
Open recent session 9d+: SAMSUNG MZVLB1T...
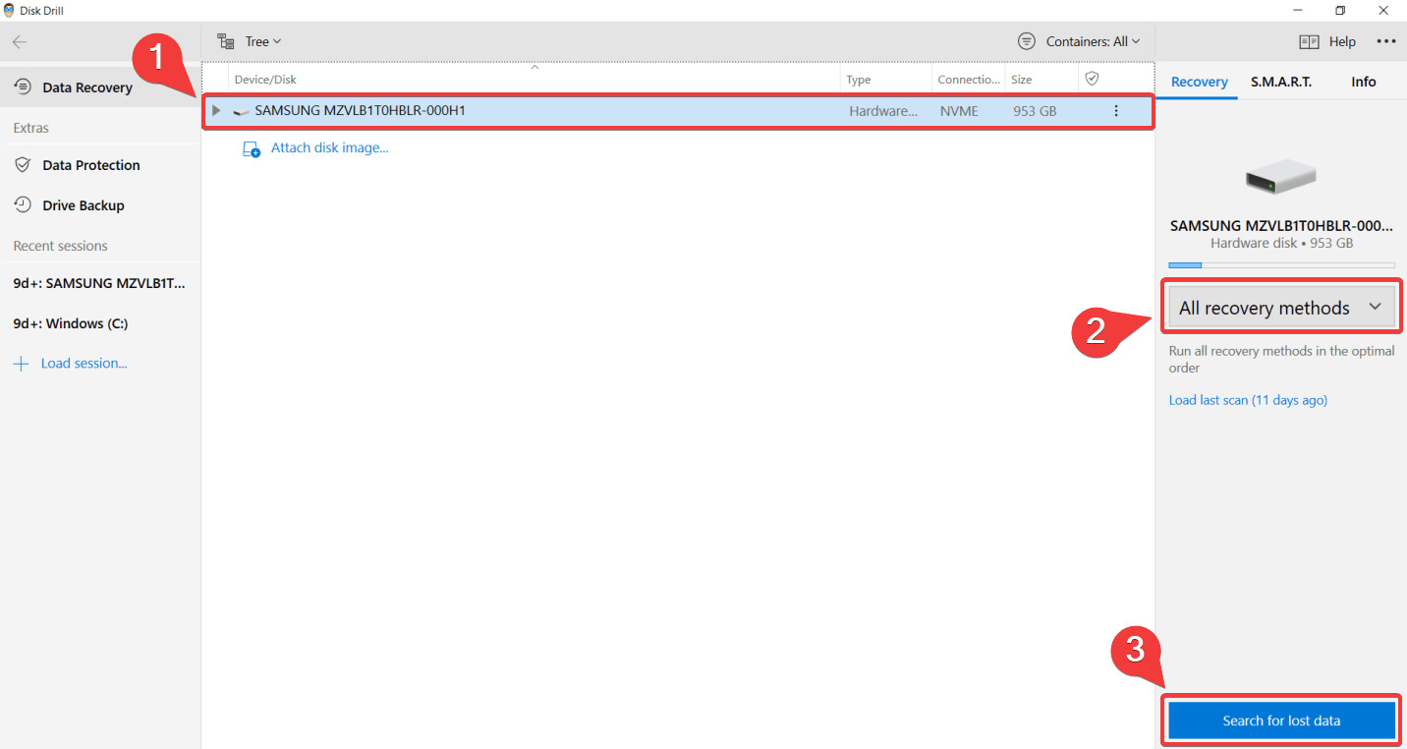(99, 283)
